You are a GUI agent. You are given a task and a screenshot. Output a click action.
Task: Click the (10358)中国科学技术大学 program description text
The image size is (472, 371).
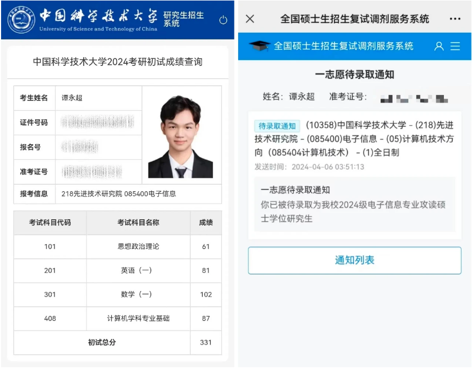(x=354, y=139)
